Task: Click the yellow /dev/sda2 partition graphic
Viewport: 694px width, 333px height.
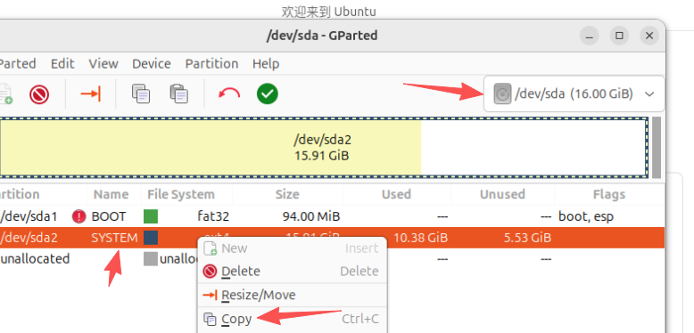Action: tap(211, 148)
